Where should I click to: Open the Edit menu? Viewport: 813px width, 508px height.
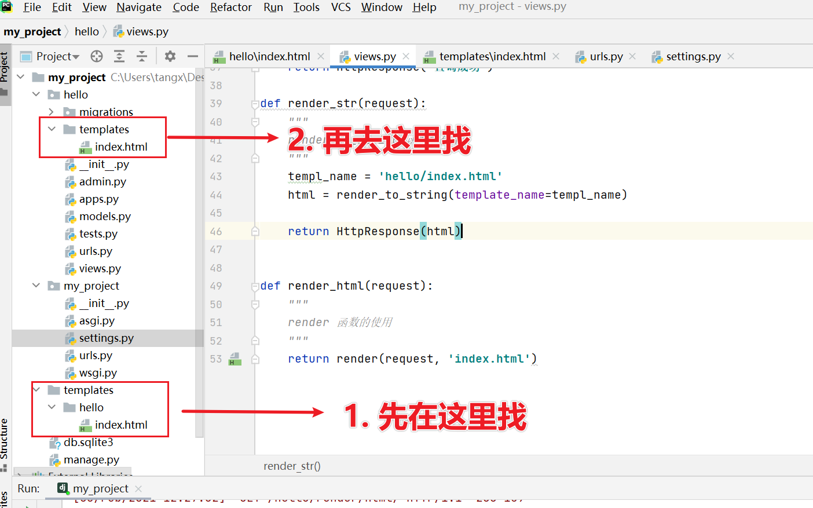click(62, 7)
